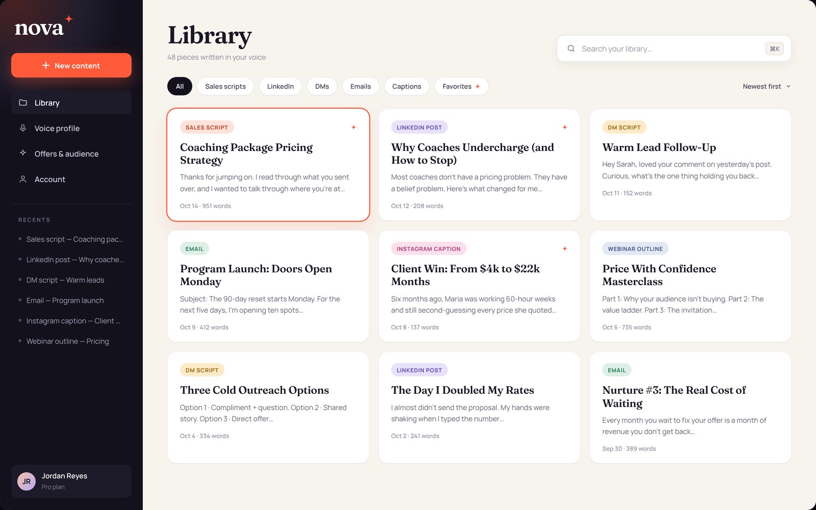Screen dimensions: 816x510
Task: Click the plus icon on New content
Action: pyautogui.click(x=46, y=65)
